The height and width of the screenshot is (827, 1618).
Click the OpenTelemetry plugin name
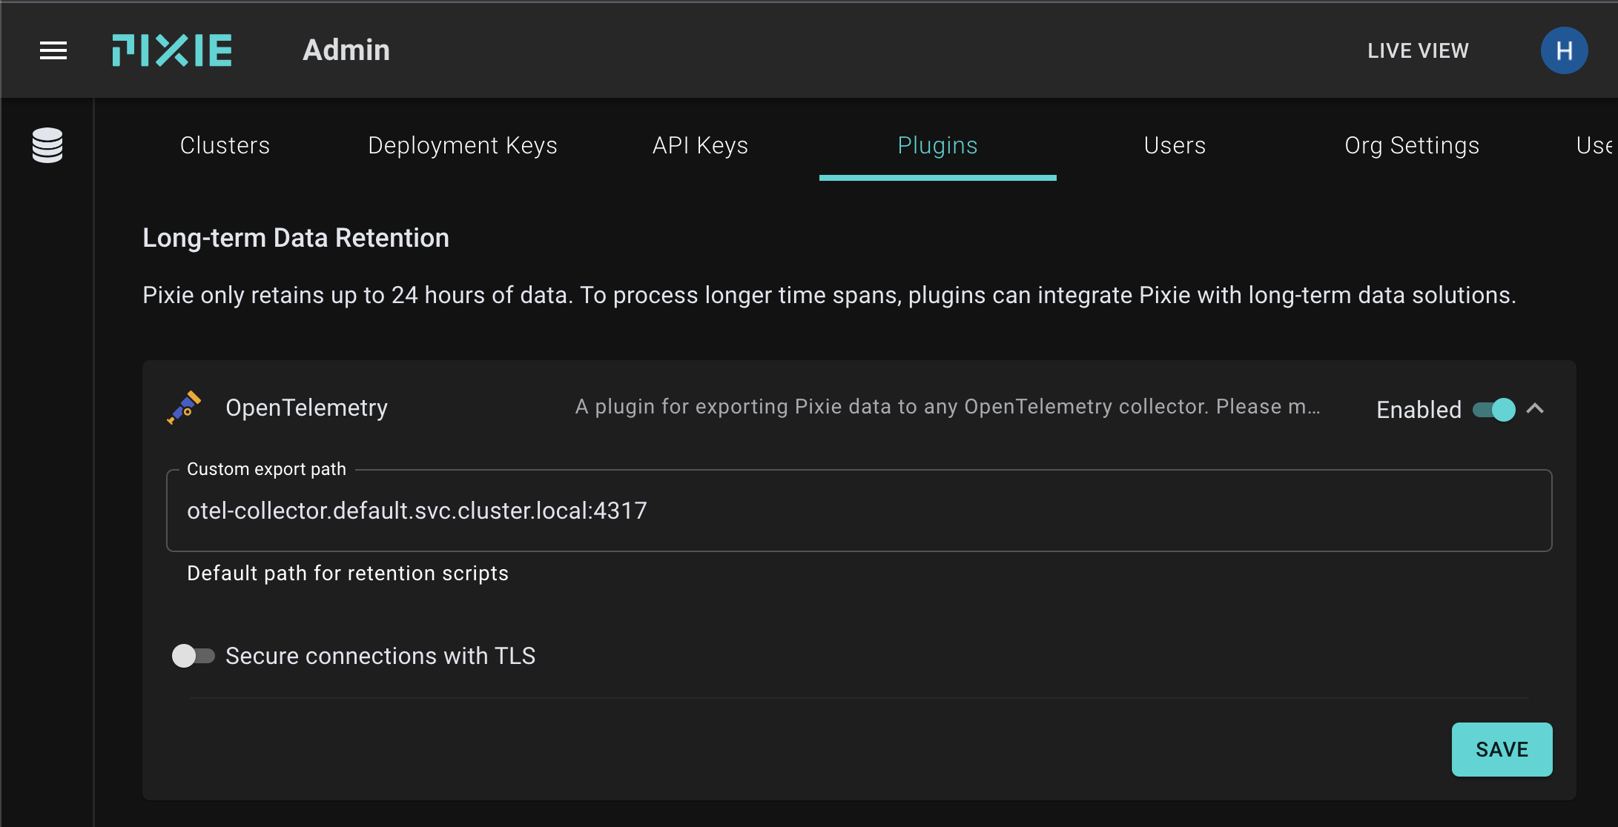(x=306, y=408)
